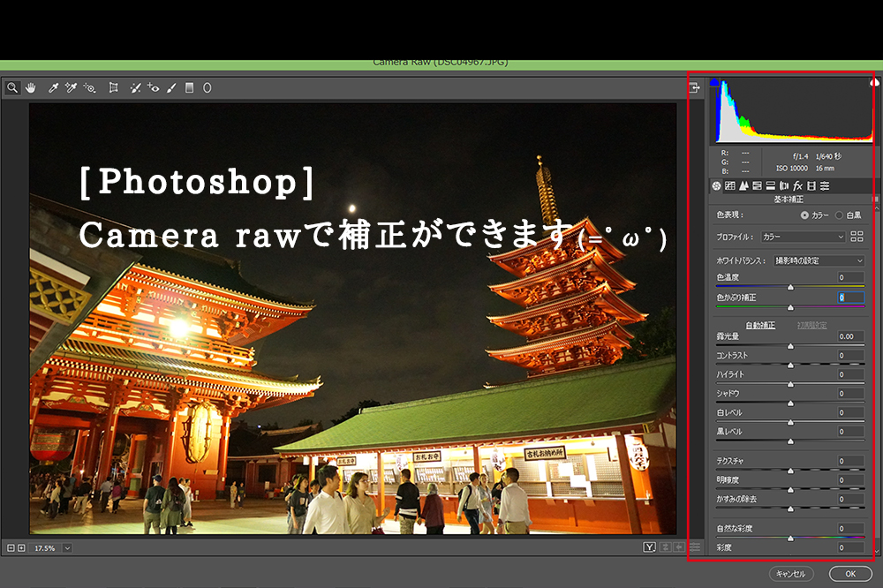Select the Color Sampler tool
Image resolution: width=883 pixels, height=588 pixels.
coord(71,88)
